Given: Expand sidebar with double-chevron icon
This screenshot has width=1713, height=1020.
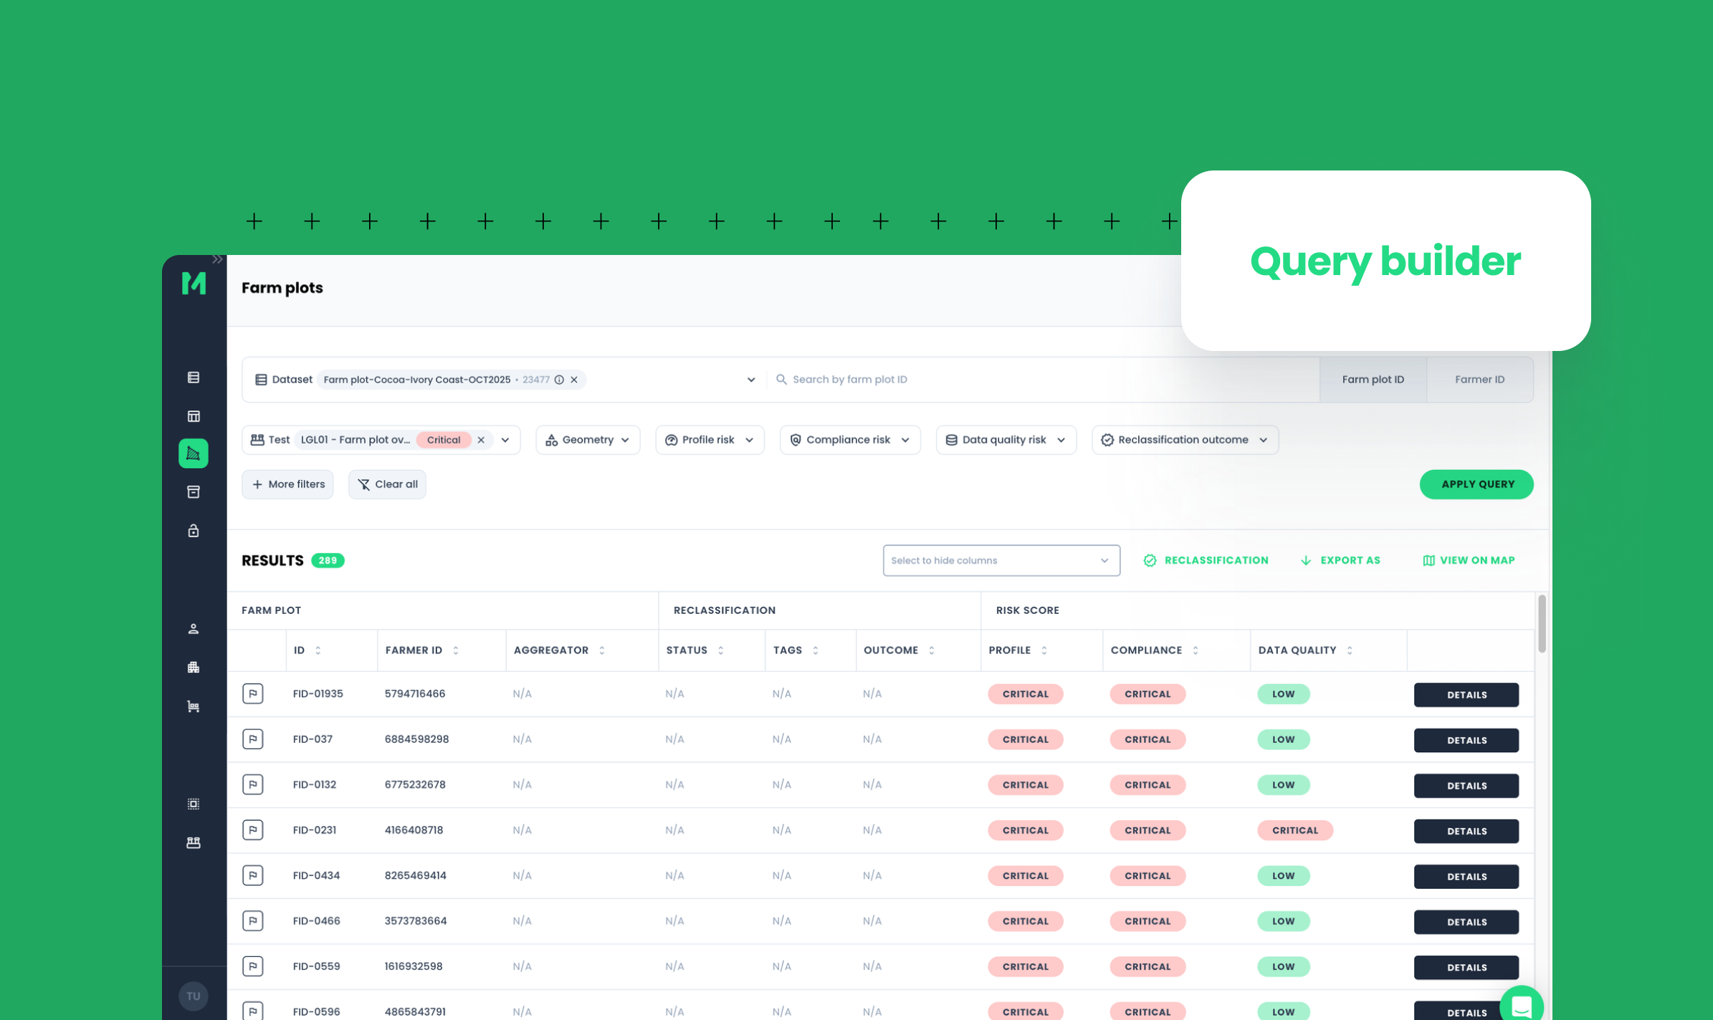Looking at the screenshot, I should pyautogui.click(x=217, y=260).
